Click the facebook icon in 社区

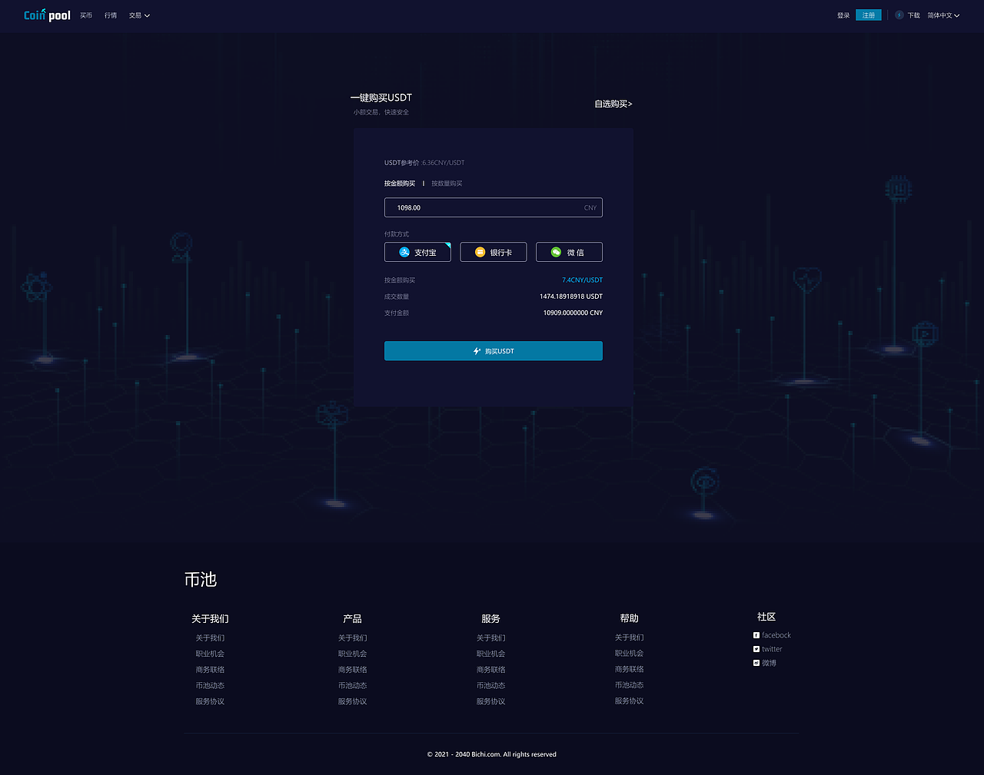[756, 635]
